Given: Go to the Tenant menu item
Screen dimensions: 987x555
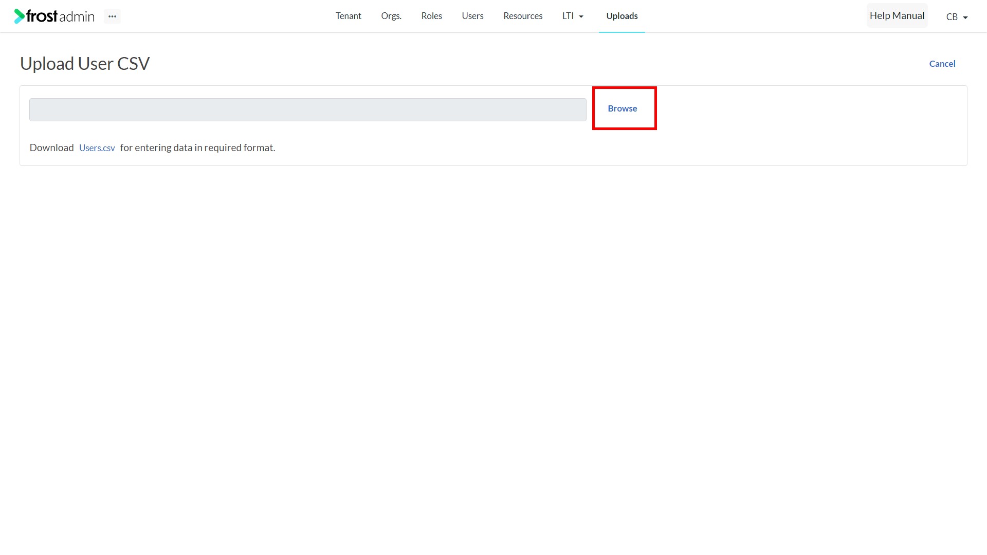Looking at the screenshot, I should click(349, 16).
